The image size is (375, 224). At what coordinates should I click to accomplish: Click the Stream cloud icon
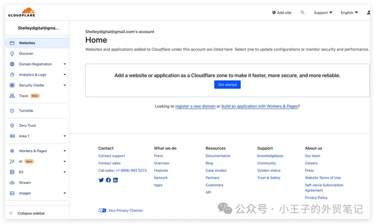tap(12, 183)
